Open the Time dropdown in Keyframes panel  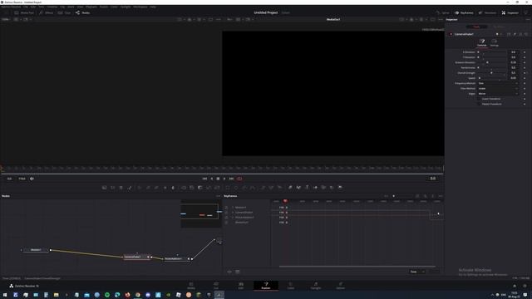(x=417, y=272)
